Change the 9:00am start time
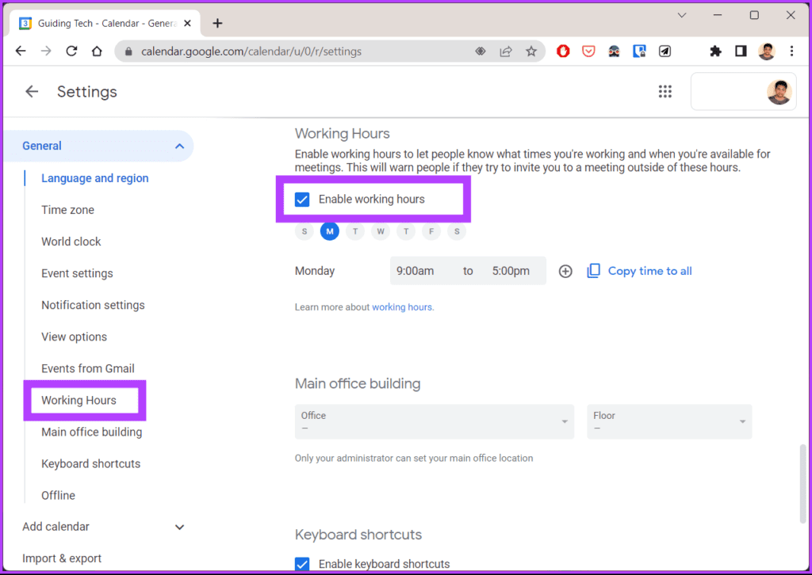 tap(416, 271)
